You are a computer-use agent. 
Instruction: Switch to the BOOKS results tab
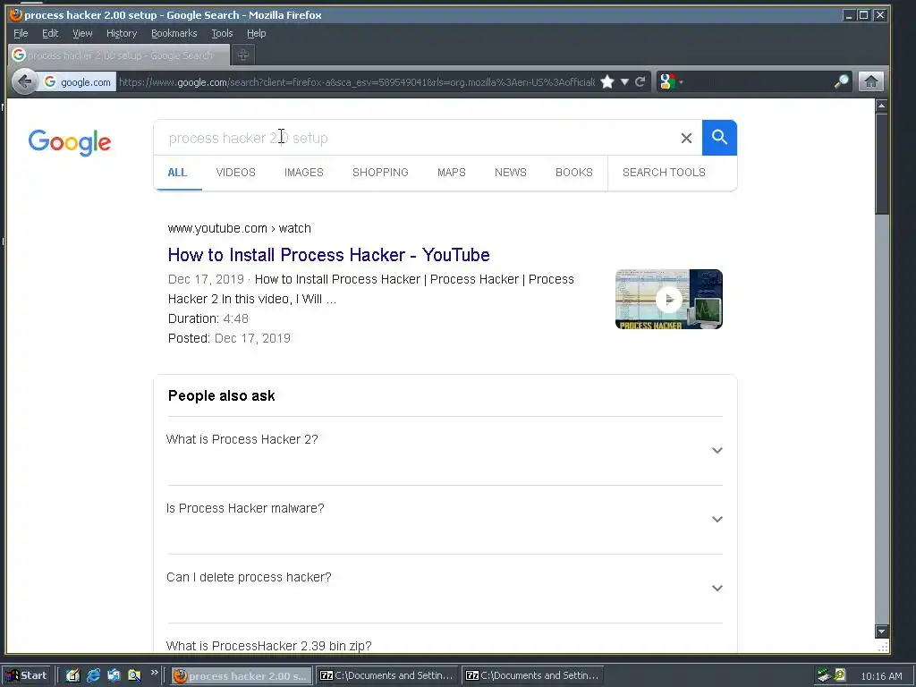pyautogui.click(x=574, y=173)
